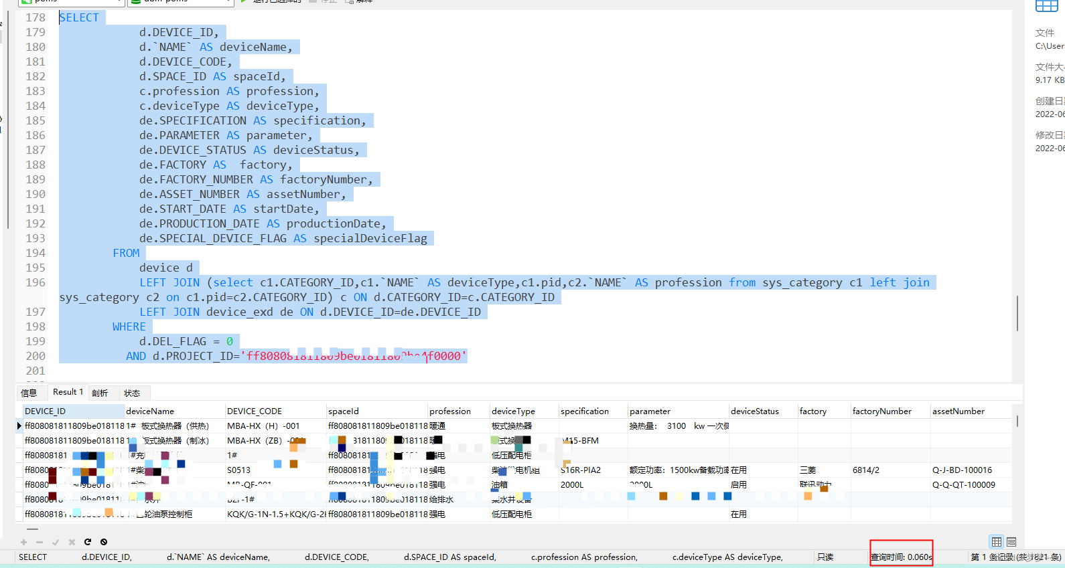Open the 信息 tab

click(29, 393)
